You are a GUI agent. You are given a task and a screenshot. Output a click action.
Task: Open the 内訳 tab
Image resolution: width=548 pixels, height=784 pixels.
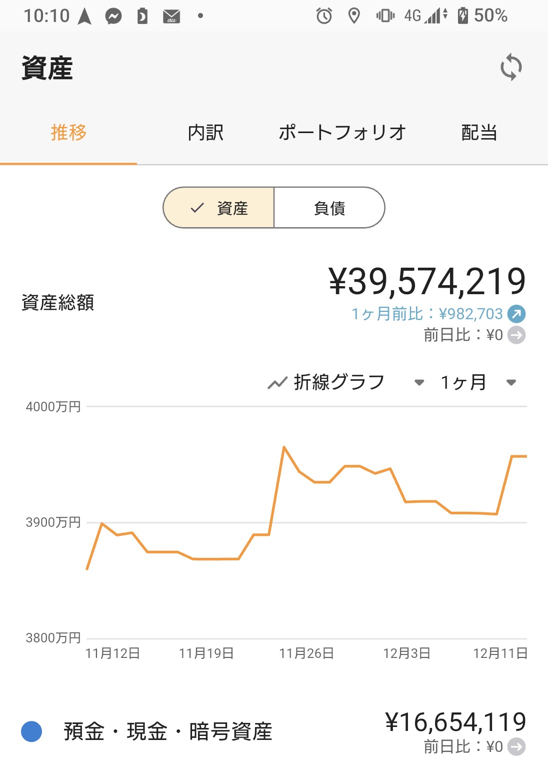(x=205, y=133)
